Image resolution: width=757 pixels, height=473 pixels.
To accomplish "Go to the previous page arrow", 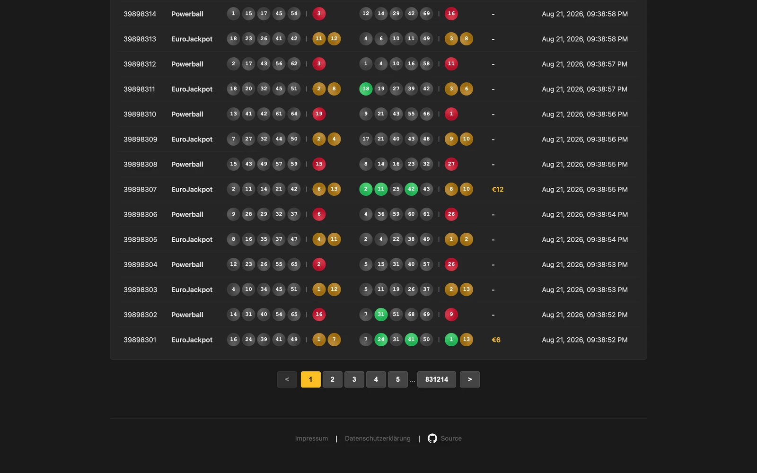I will (287, 379).
